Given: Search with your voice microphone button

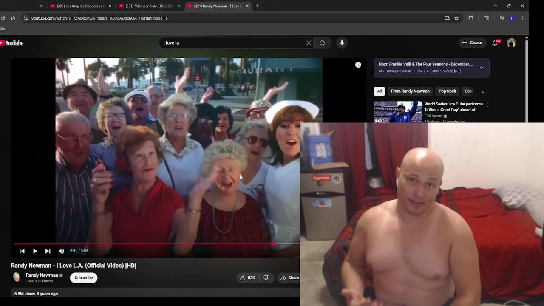Looking at the screenshot, I should (342, 43).
